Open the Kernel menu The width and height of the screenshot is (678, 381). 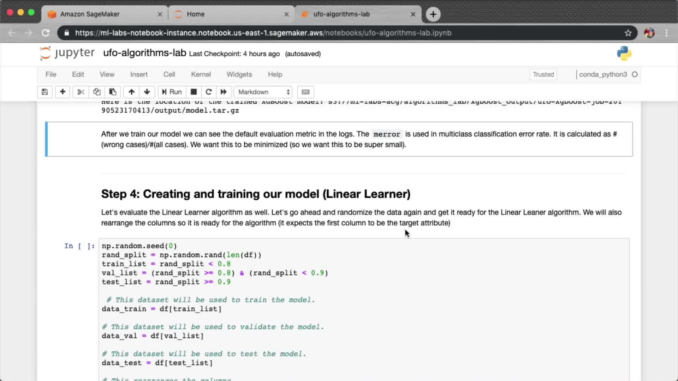coord(201,74)
